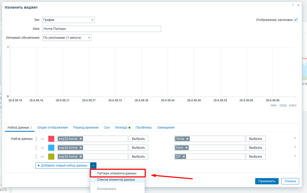This screenshot has height=193, width=307.
Task: Open the help question mark icon
Action: (x=293, y=5)
